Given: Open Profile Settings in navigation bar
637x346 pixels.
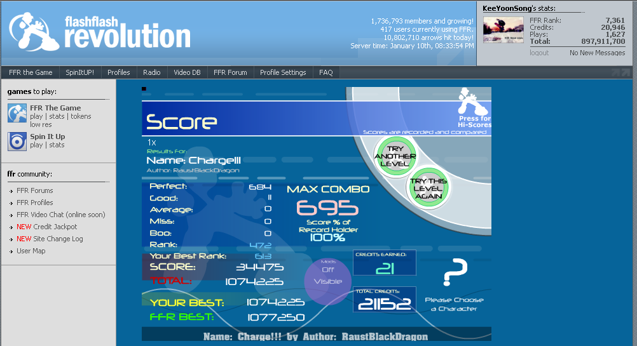Looking at the screenshot, I should [283, 72].
